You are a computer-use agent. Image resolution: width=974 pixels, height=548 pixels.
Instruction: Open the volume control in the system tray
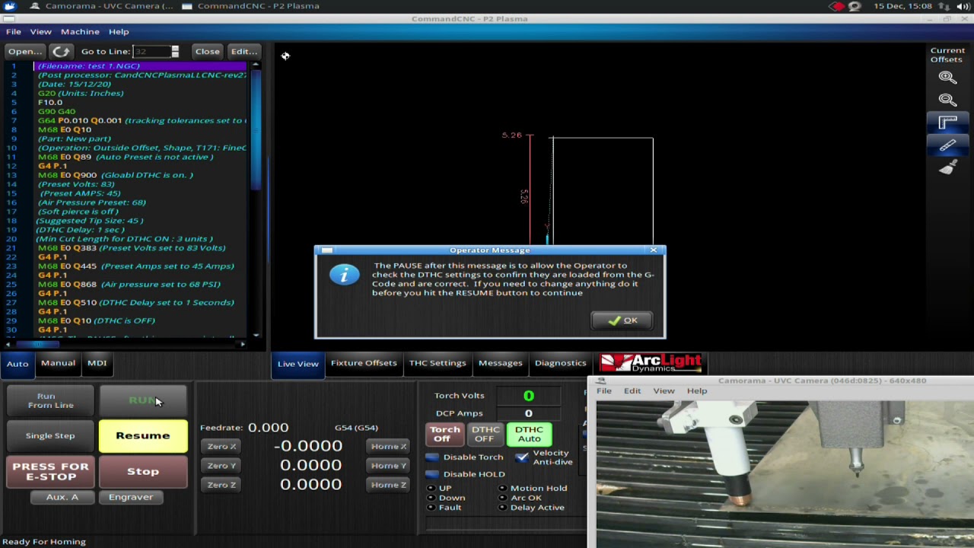click(963, 6)
